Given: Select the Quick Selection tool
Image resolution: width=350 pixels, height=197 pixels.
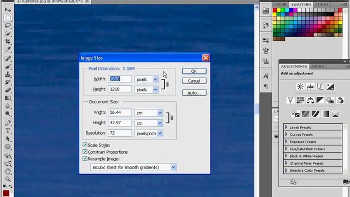Looking at the screenshot, I should pyautogui.click(x=8, y=33).
